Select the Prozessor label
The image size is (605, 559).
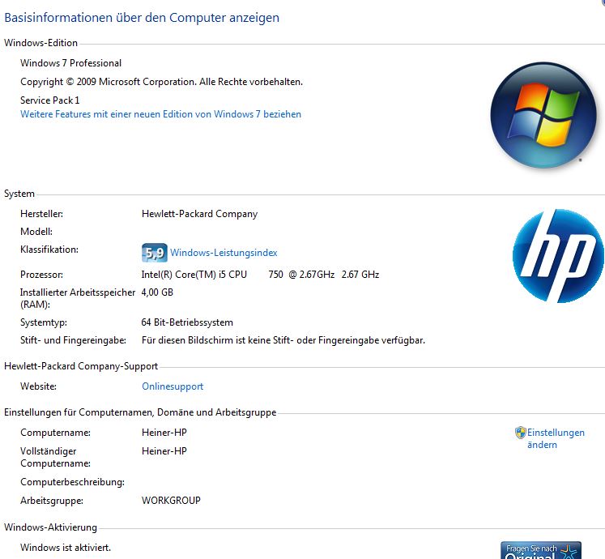41,275
